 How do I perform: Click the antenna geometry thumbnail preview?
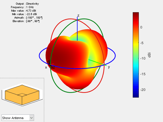pos(22,95)
